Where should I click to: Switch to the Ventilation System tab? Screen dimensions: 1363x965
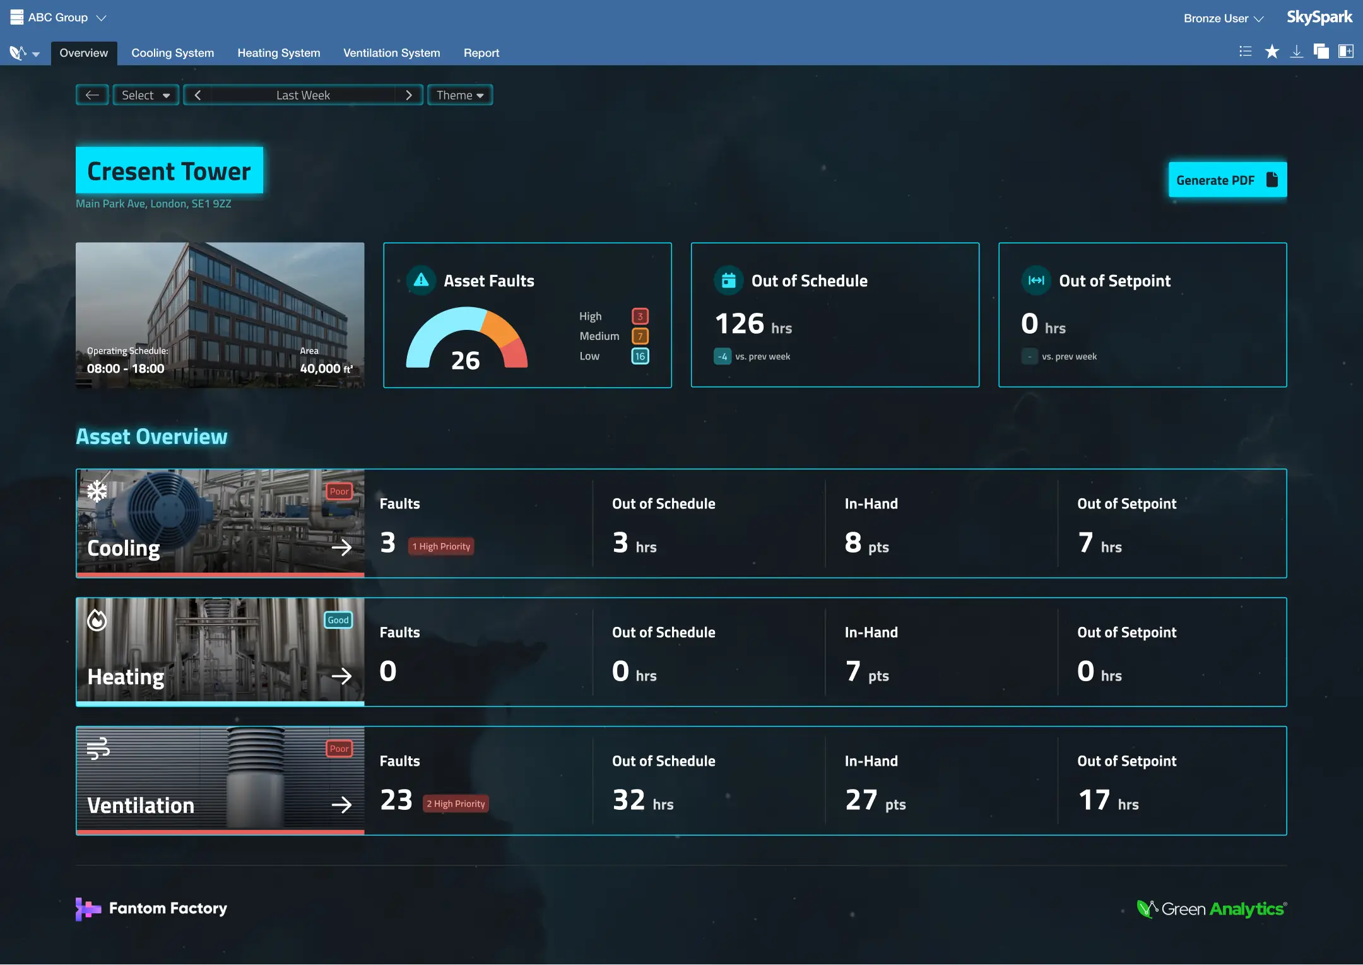pos(391,52)
